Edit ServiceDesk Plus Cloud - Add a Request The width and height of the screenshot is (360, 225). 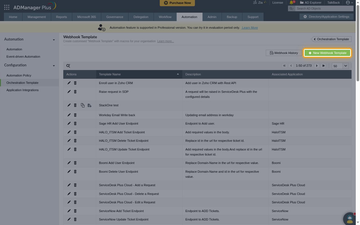click(69, 185)
